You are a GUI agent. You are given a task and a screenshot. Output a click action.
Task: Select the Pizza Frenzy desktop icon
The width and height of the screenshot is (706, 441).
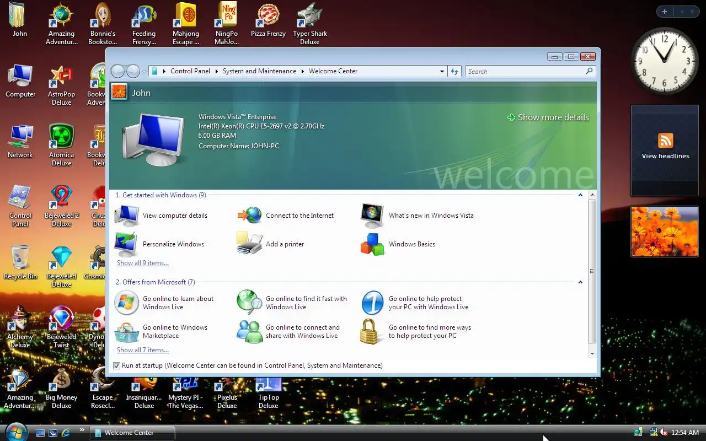click(268, 20)
